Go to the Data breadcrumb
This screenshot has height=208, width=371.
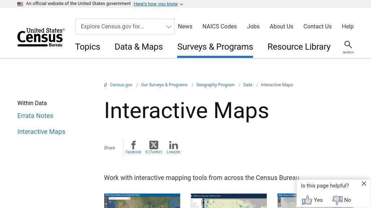click(248, 85)
